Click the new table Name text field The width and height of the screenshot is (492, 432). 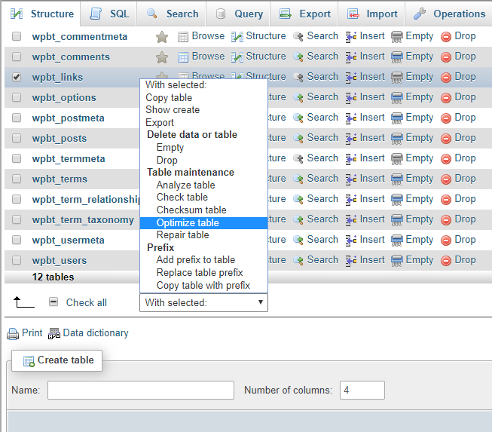click(141, 390)
